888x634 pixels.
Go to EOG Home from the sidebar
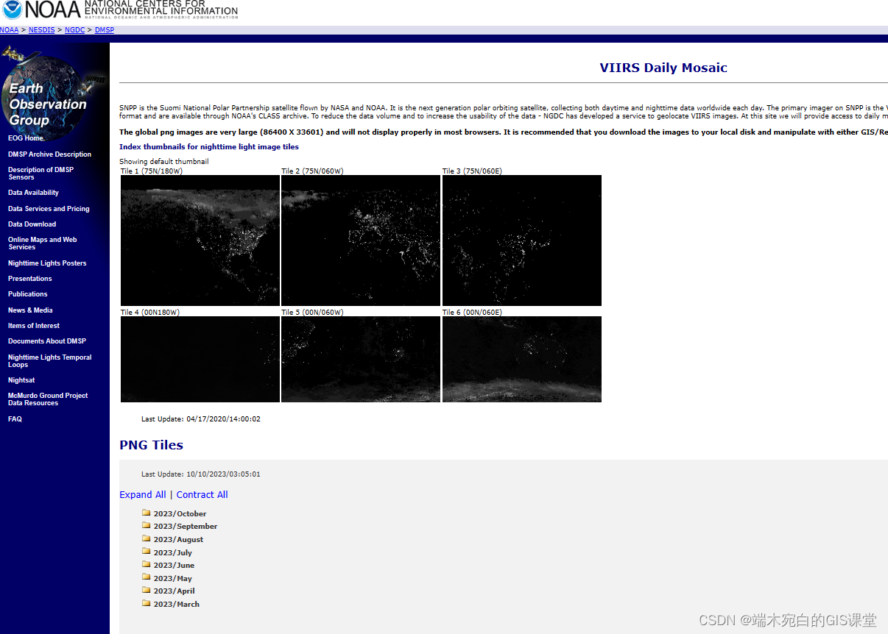(x=26, y=138)
